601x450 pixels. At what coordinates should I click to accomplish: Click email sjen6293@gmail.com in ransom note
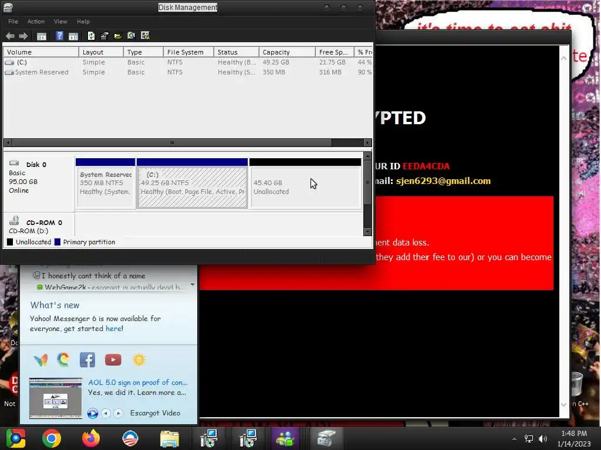tap(443, 181)
